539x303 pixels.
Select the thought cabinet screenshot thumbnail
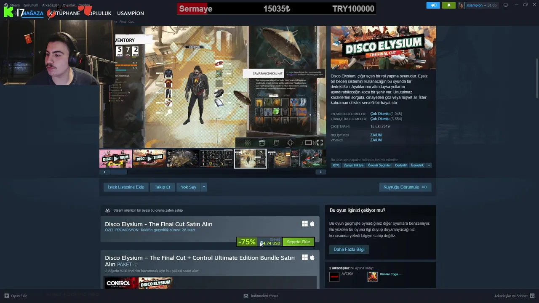pos(284,159)
